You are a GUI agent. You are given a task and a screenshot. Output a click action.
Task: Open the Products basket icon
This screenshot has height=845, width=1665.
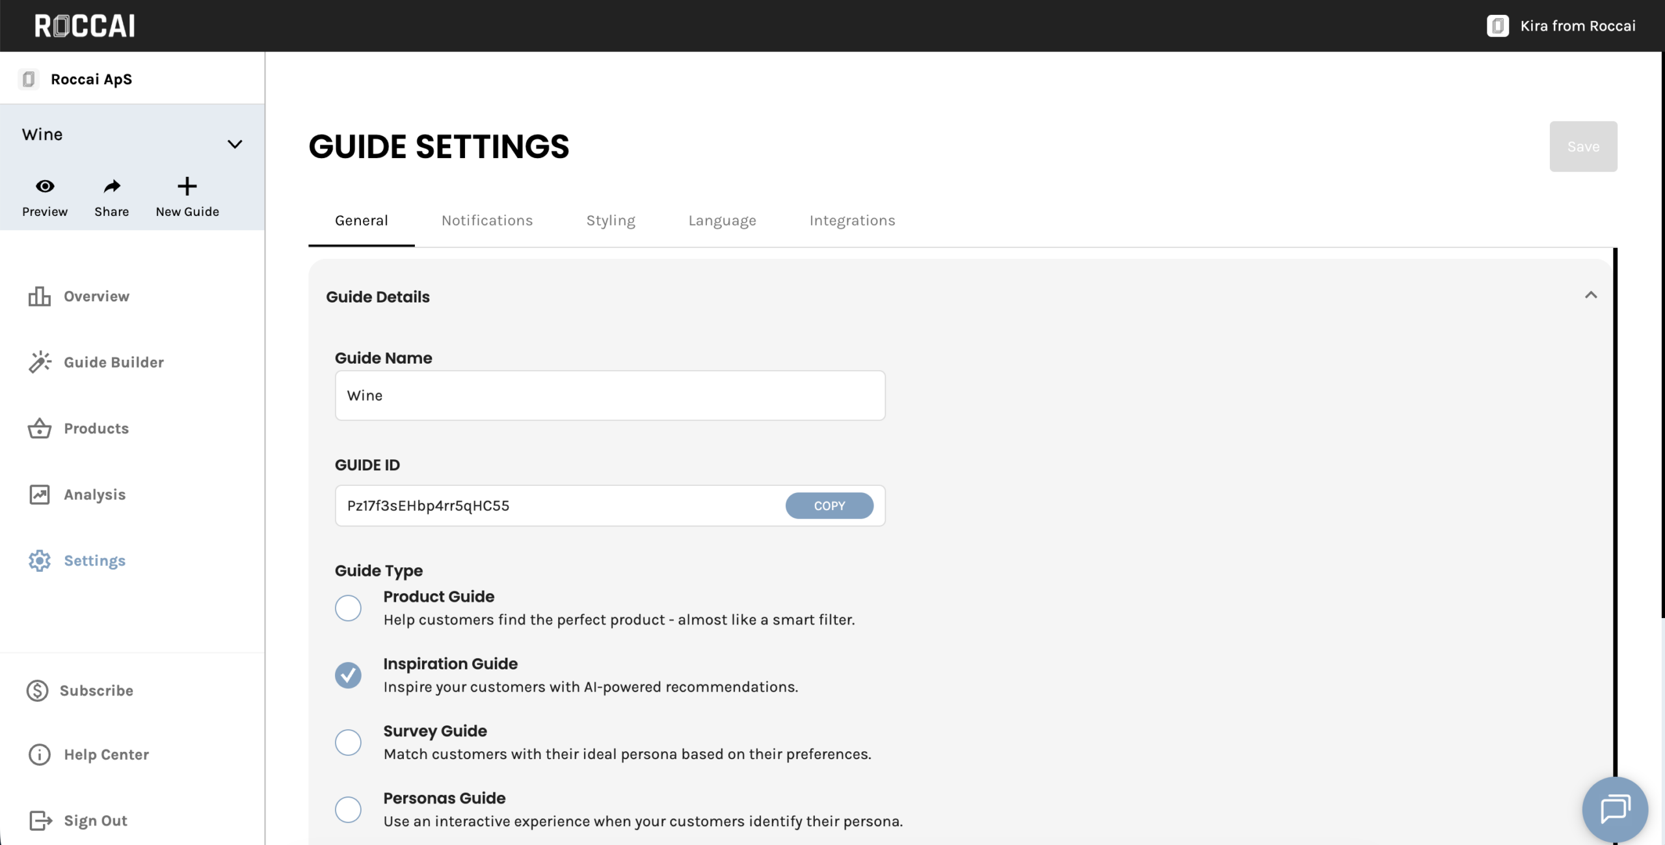coord(40,429)
